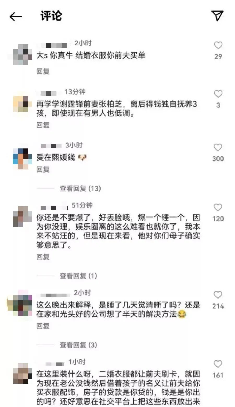
Task: Like the comment with 3 likes
Action: (218, 94)
